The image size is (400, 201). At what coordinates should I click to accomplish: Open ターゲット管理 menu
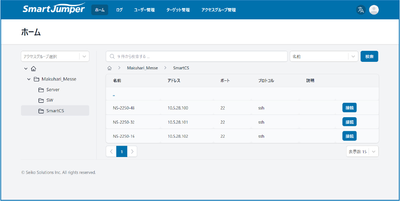pos(178,10)
